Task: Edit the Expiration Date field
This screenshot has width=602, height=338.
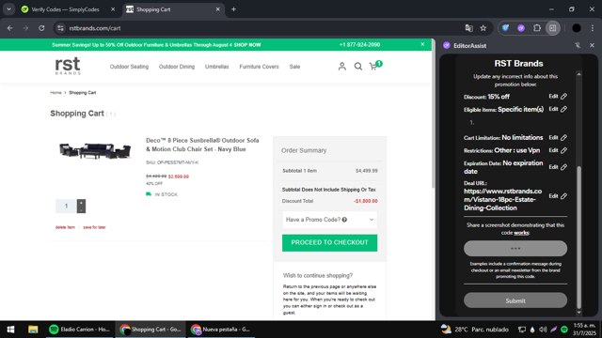Action: 558,167
